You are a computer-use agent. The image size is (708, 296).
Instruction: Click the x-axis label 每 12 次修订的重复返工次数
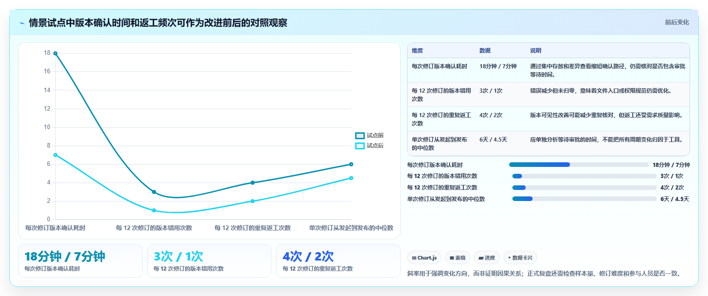[x=252, y=228]
